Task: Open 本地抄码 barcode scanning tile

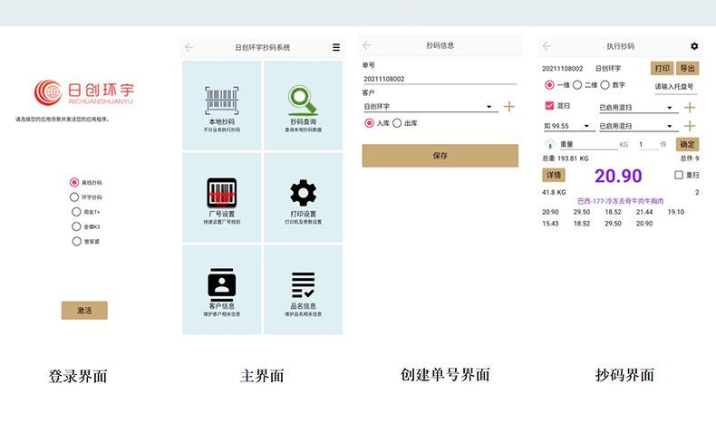Action: 221,105
